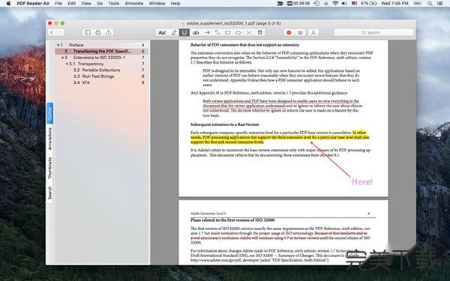Choose the rectangle shape tool
Screen dimensions: 450x281
pyautogui.click(x=228, y=33)
